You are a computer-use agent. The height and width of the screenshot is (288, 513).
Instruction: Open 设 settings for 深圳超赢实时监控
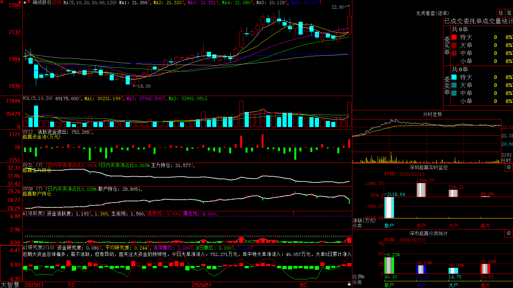click(x=509, y=167)
